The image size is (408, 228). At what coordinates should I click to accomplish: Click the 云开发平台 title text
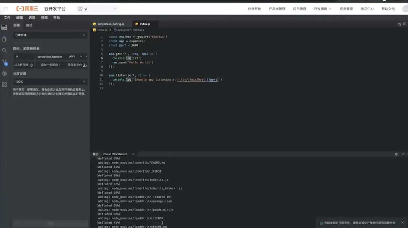[x=55, y=9]
